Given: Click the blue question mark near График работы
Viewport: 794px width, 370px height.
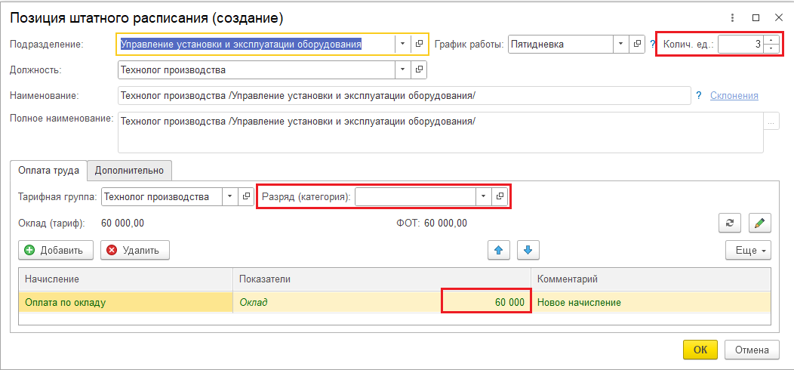Looking at the screenshot, I should (652, 45).
